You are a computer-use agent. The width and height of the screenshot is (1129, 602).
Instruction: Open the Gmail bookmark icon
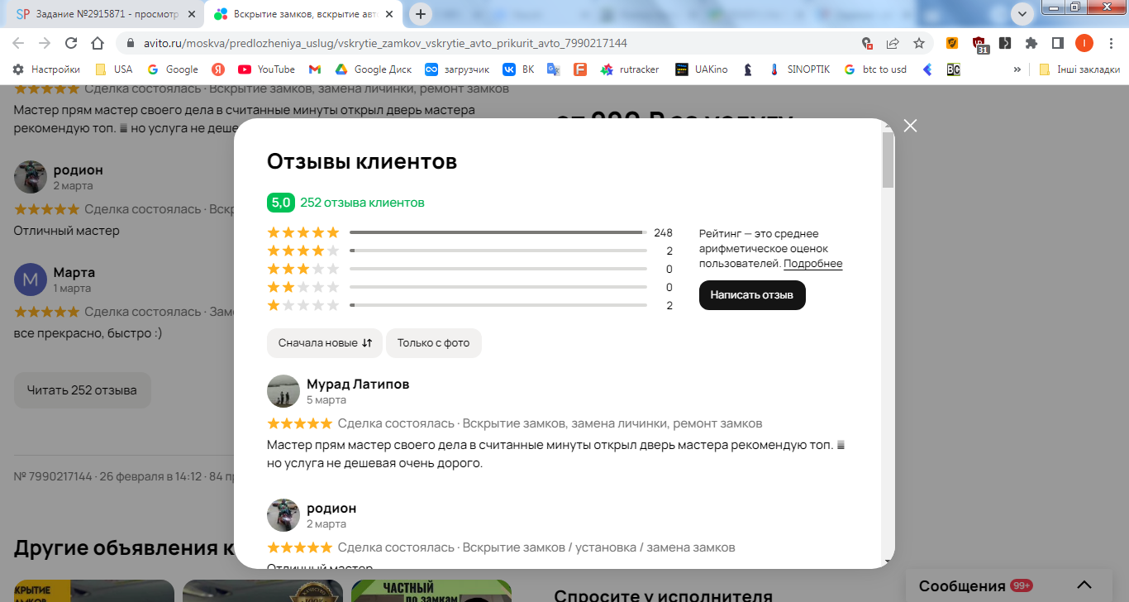(315, 69)
